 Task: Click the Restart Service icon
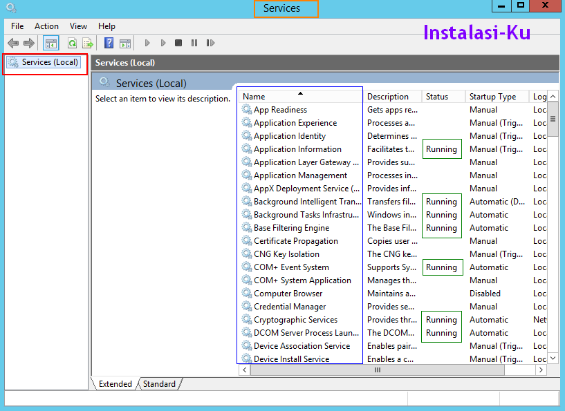click(x=211, y=43)
